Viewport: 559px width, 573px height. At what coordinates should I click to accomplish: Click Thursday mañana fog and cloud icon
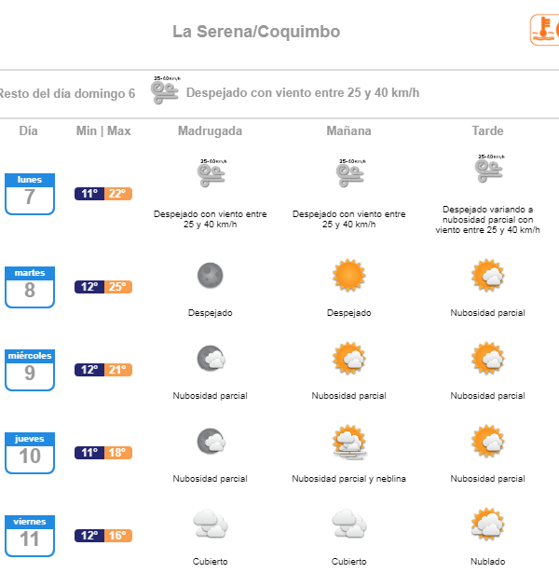[x=348, y=441]
